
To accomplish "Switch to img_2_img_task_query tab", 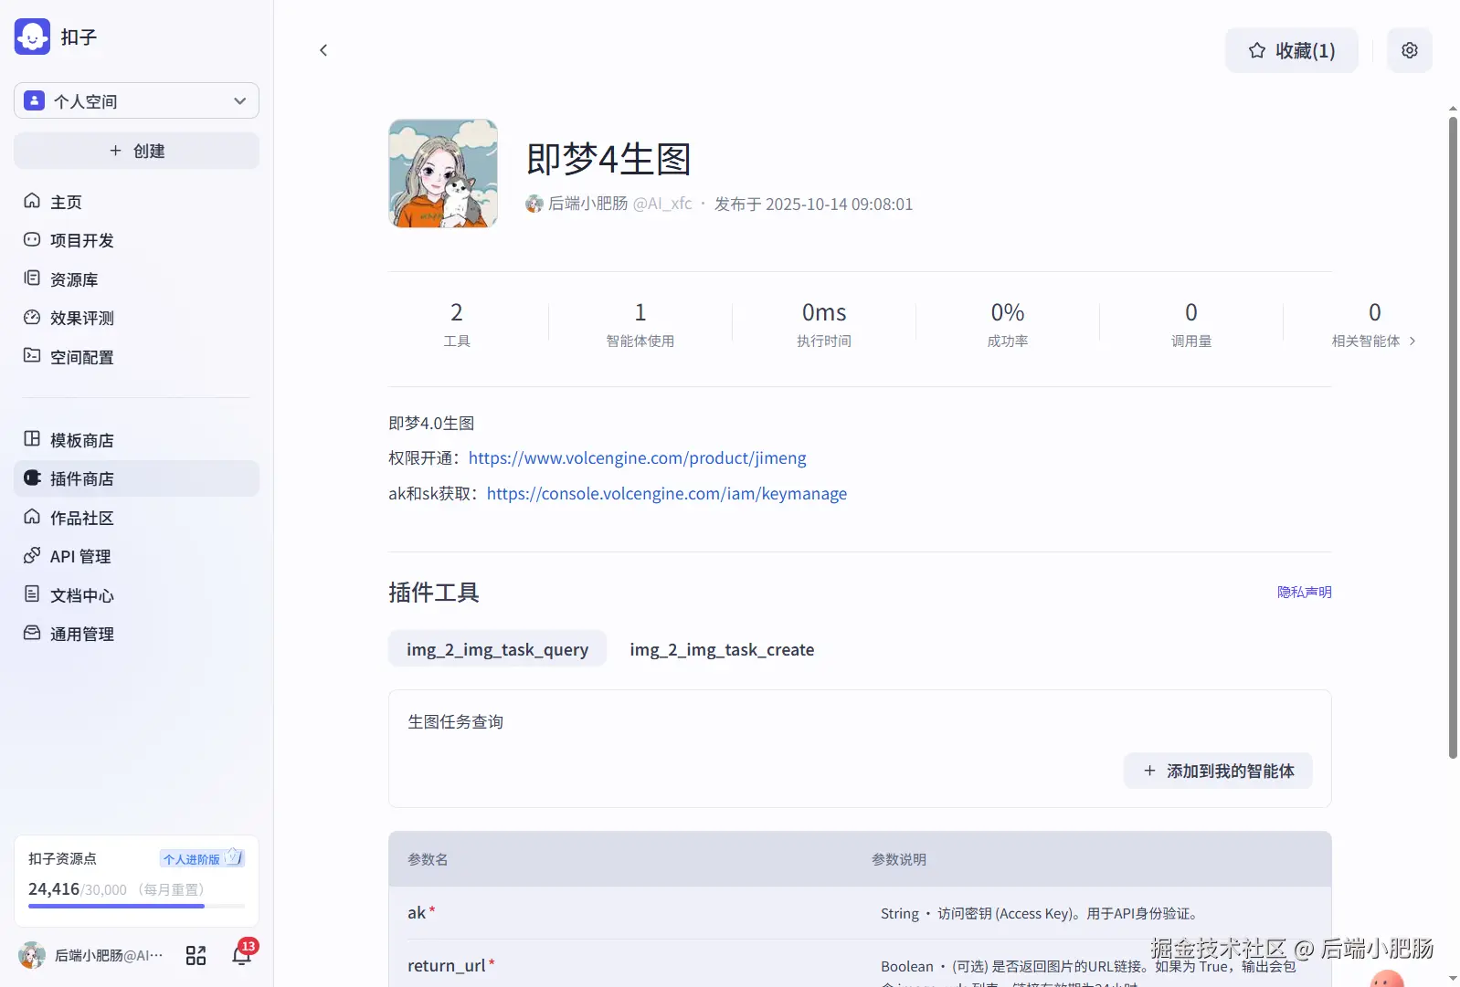I will 498,648.
